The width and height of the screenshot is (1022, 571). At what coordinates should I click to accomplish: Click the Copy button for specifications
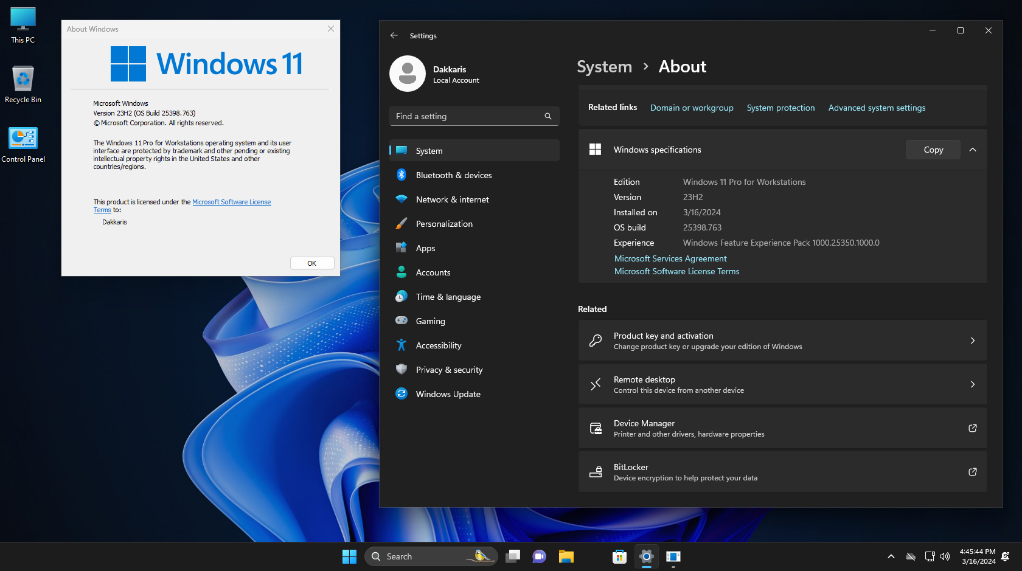point(933,150)
